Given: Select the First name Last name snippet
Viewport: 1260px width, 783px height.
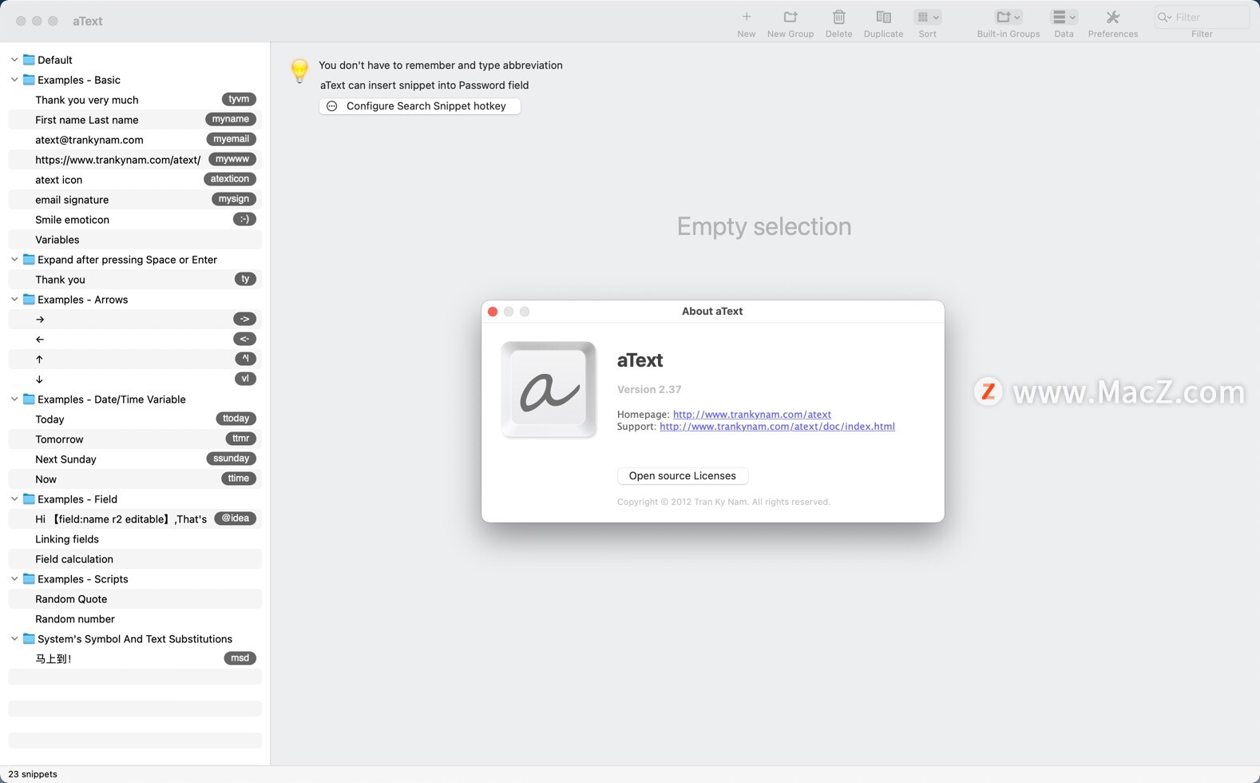Looking at the screenshot, I should (x=135, y=120).
